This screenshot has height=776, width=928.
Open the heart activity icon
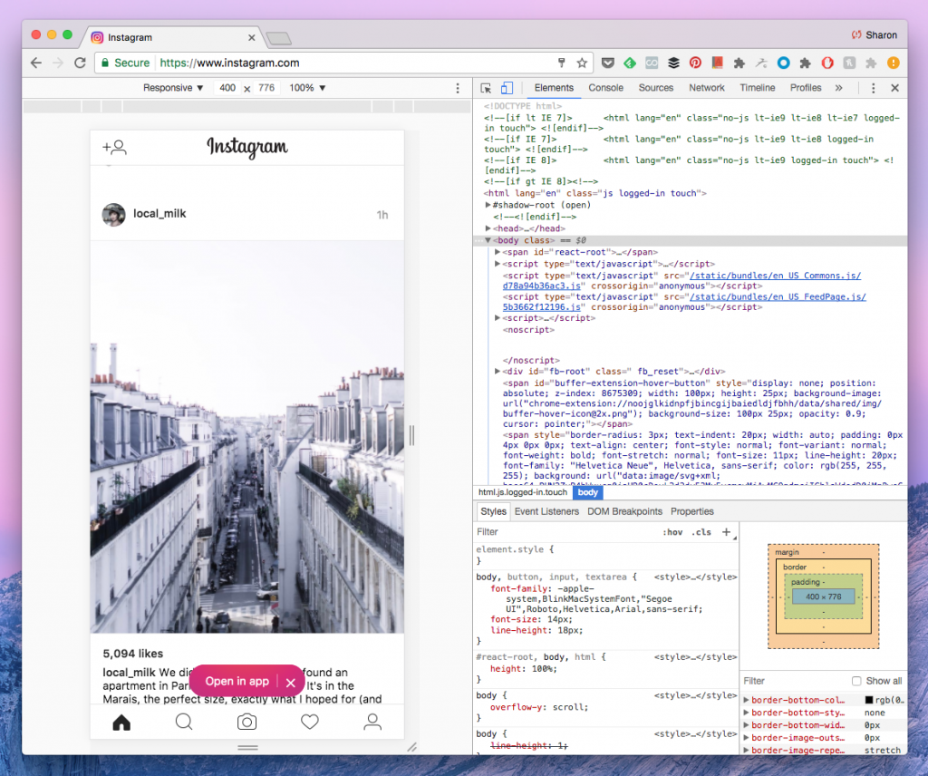click(x=310, y=723)
